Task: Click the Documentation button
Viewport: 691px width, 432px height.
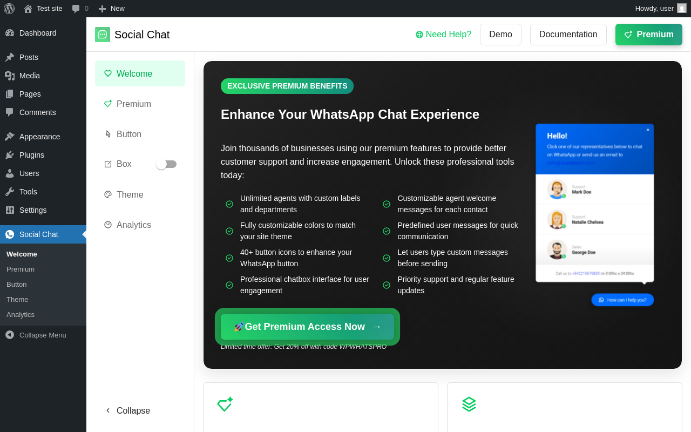Action: (568, 35)
